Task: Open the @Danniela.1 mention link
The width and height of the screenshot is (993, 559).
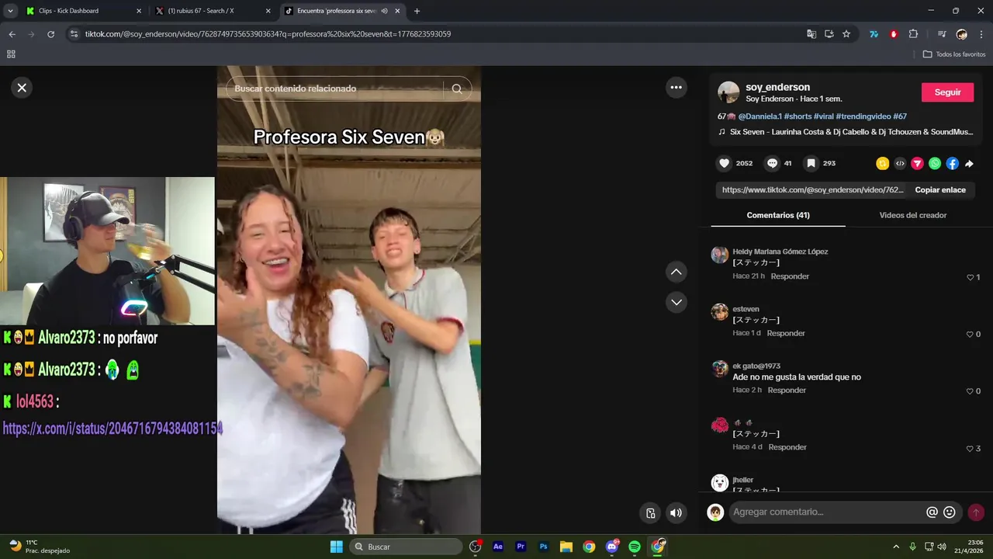Action: (759, 116)
